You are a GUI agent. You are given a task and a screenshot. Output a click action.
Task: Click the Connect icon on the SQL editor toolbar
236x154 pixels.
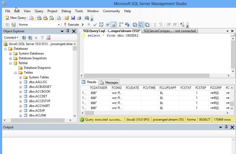(7, 25)
